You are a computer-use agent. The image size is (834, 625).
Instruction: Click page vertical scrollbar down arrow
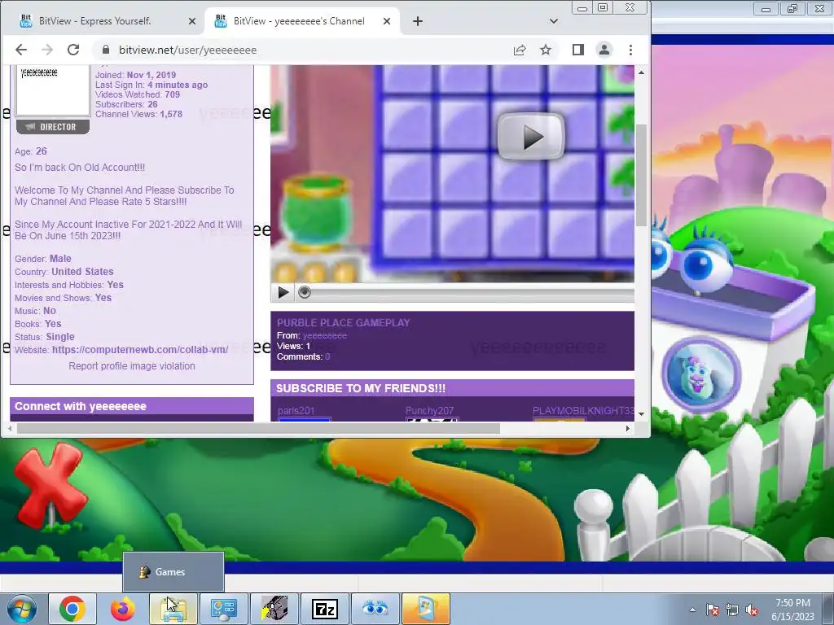click(x=642, y=414)
